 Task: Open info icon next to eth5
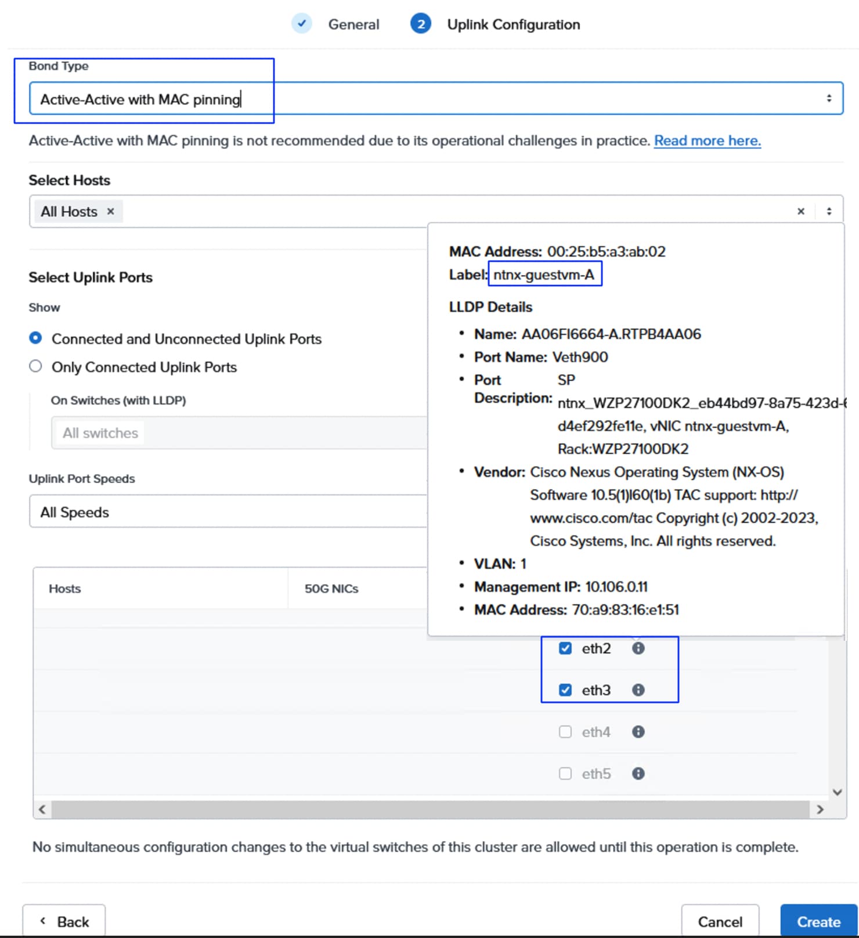click(x=638, y=774)
